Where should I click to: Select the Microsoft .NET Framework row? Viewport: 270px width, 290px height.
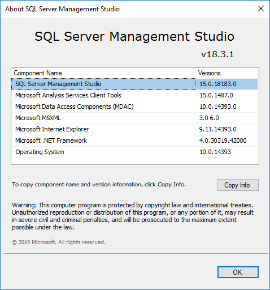click(134, 140)
